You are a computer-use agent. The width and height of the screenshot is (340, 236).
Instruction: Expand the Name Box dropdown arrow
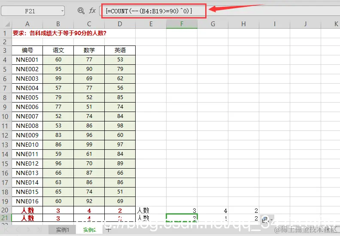(x=62, y=11)
